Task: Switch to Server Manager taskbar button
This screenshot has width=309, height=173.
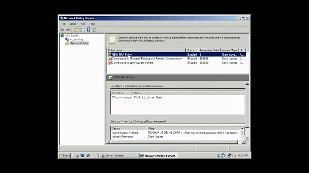Action: pyautogui.click(x=119, y=155)
